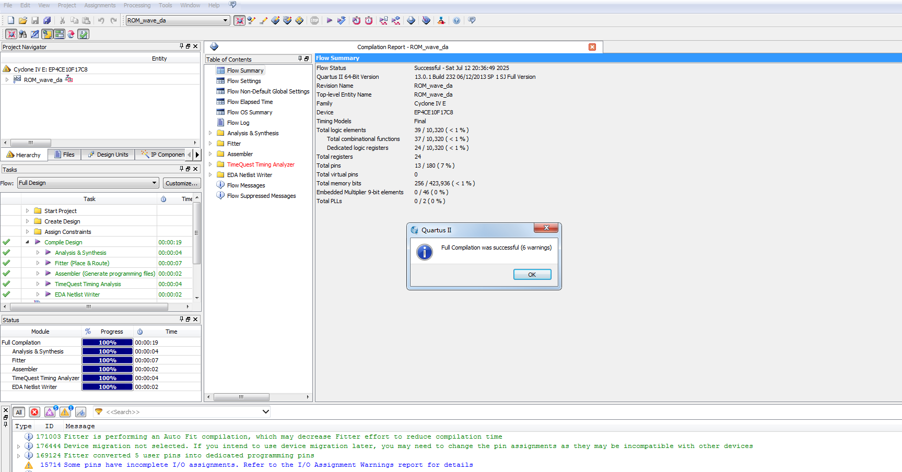Open Flow Settings report

[244, 81]
